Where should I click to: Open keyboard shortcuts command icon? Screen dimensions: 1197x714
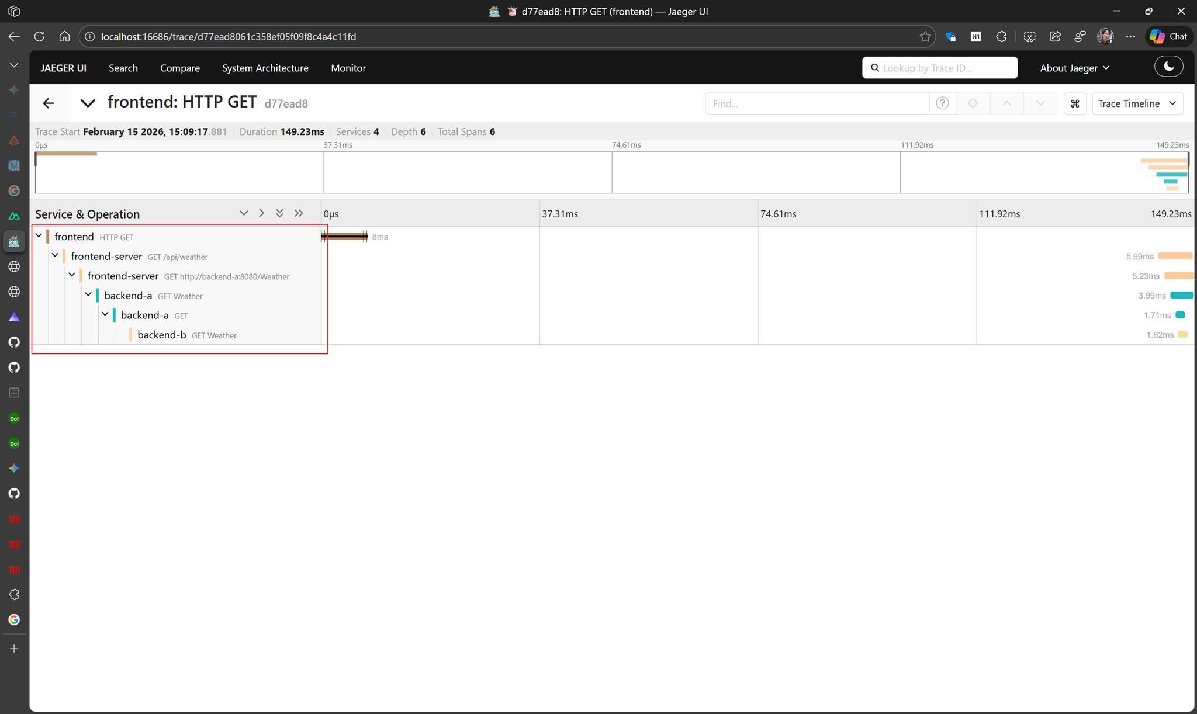(x=1074, y=103)
